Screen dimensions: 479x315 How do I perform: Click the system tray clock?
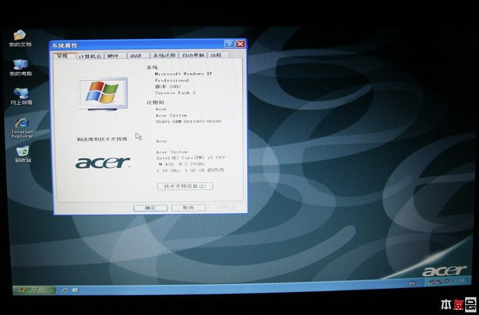point(459,280)
